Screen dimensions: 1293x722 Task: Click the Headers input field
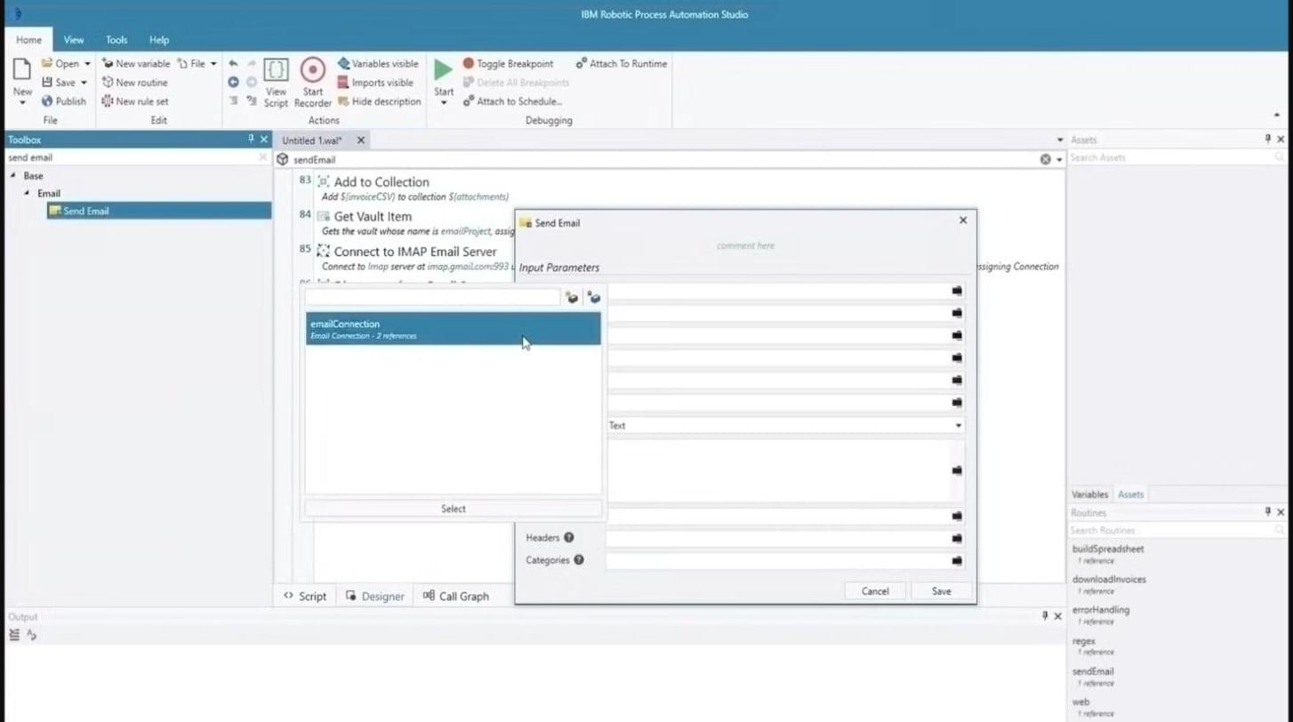point(778,538)
